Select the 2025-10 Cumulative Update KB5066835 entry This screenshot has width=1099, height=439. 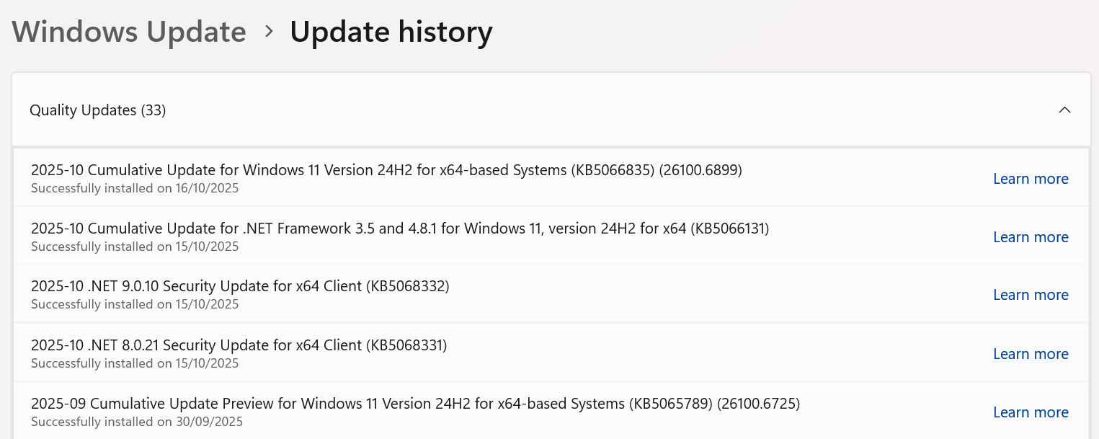(x=386, y=170)
